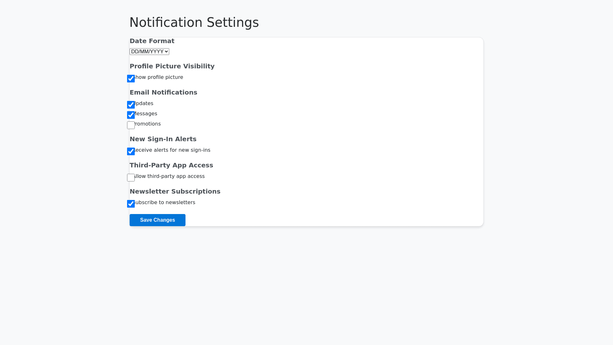613x345 pixels.
Task: Click the Newsletter Subscriptions heading
Action: tap(175, 191)
